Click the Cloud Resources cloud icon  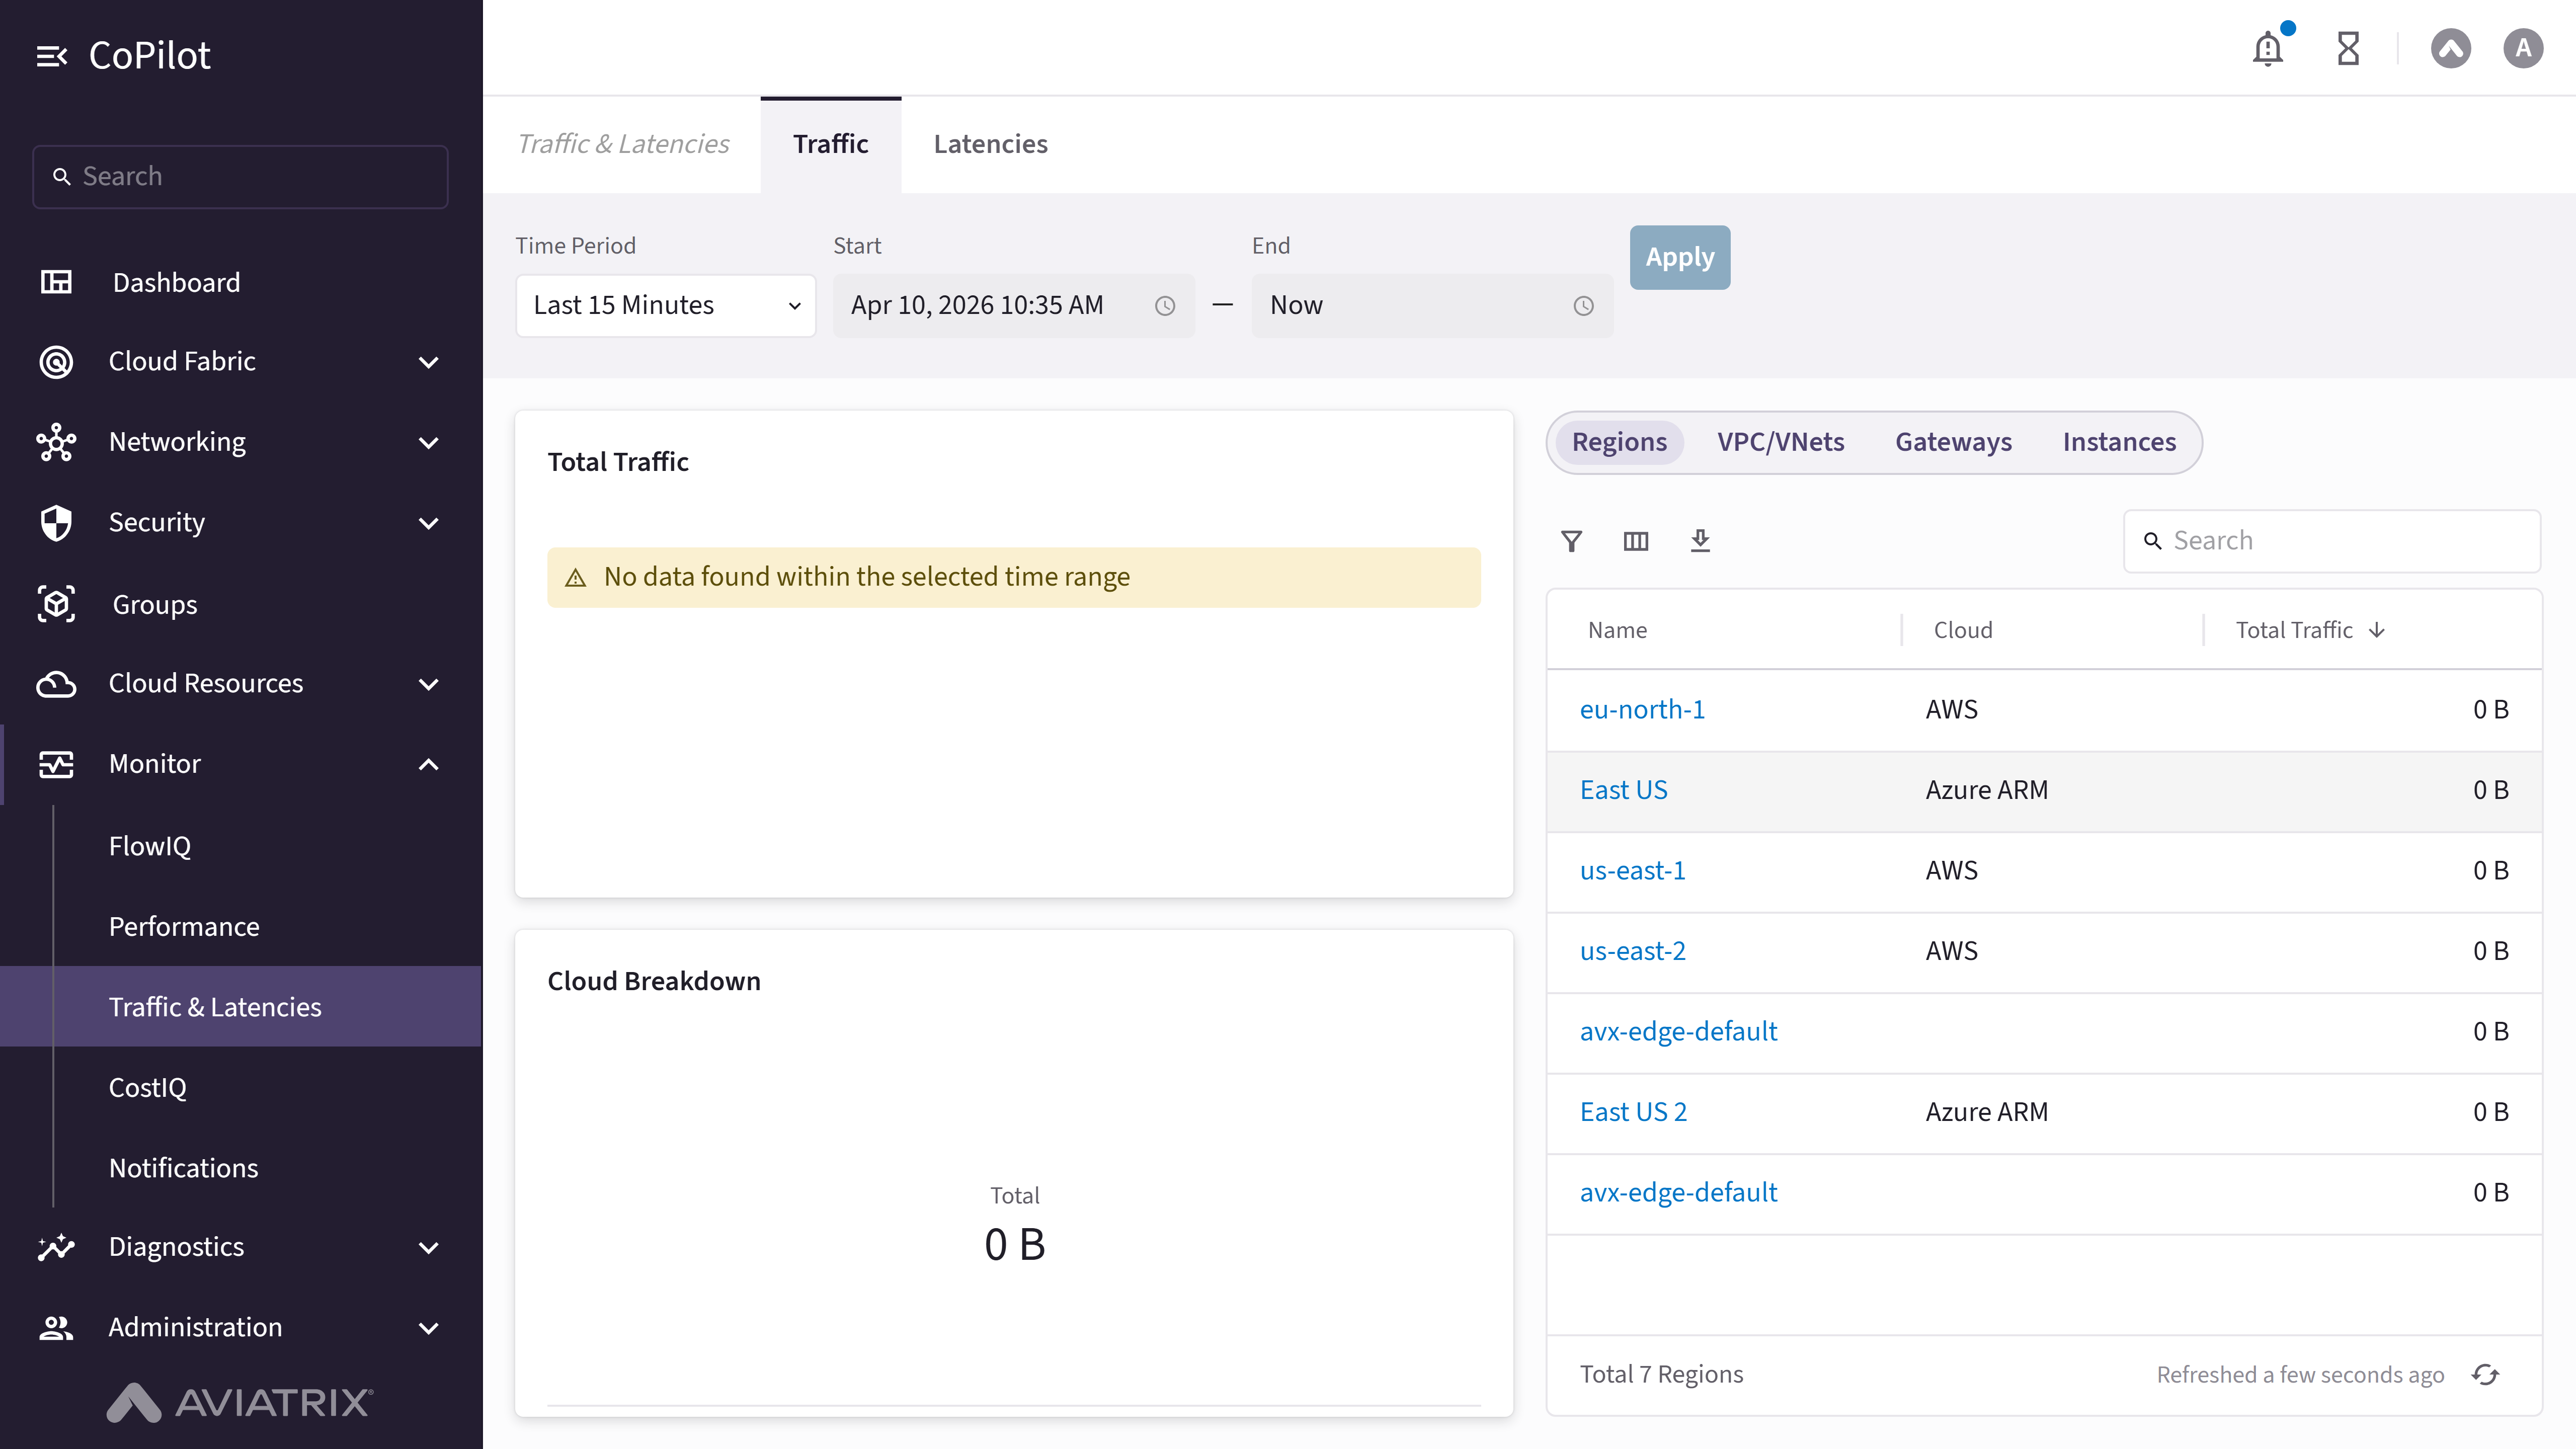click(56, 684)
